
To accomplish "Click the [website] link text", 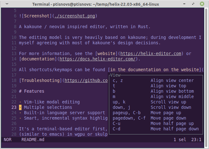I will pyautogui.click(x=106, y=53).
